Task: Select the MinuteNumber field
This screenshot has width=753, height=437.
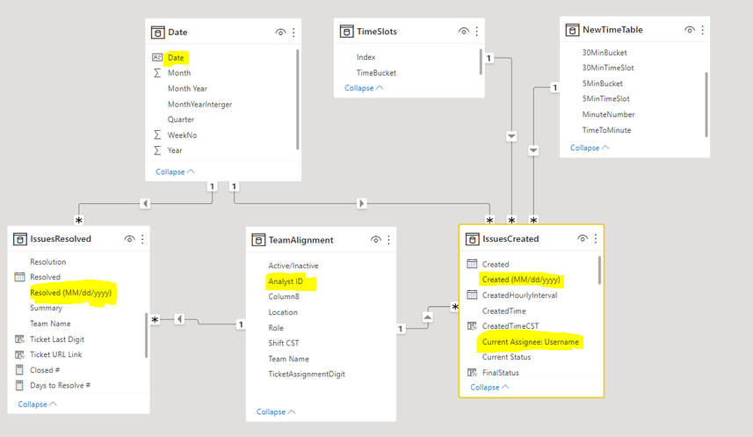Action: (x=608, y=114)
